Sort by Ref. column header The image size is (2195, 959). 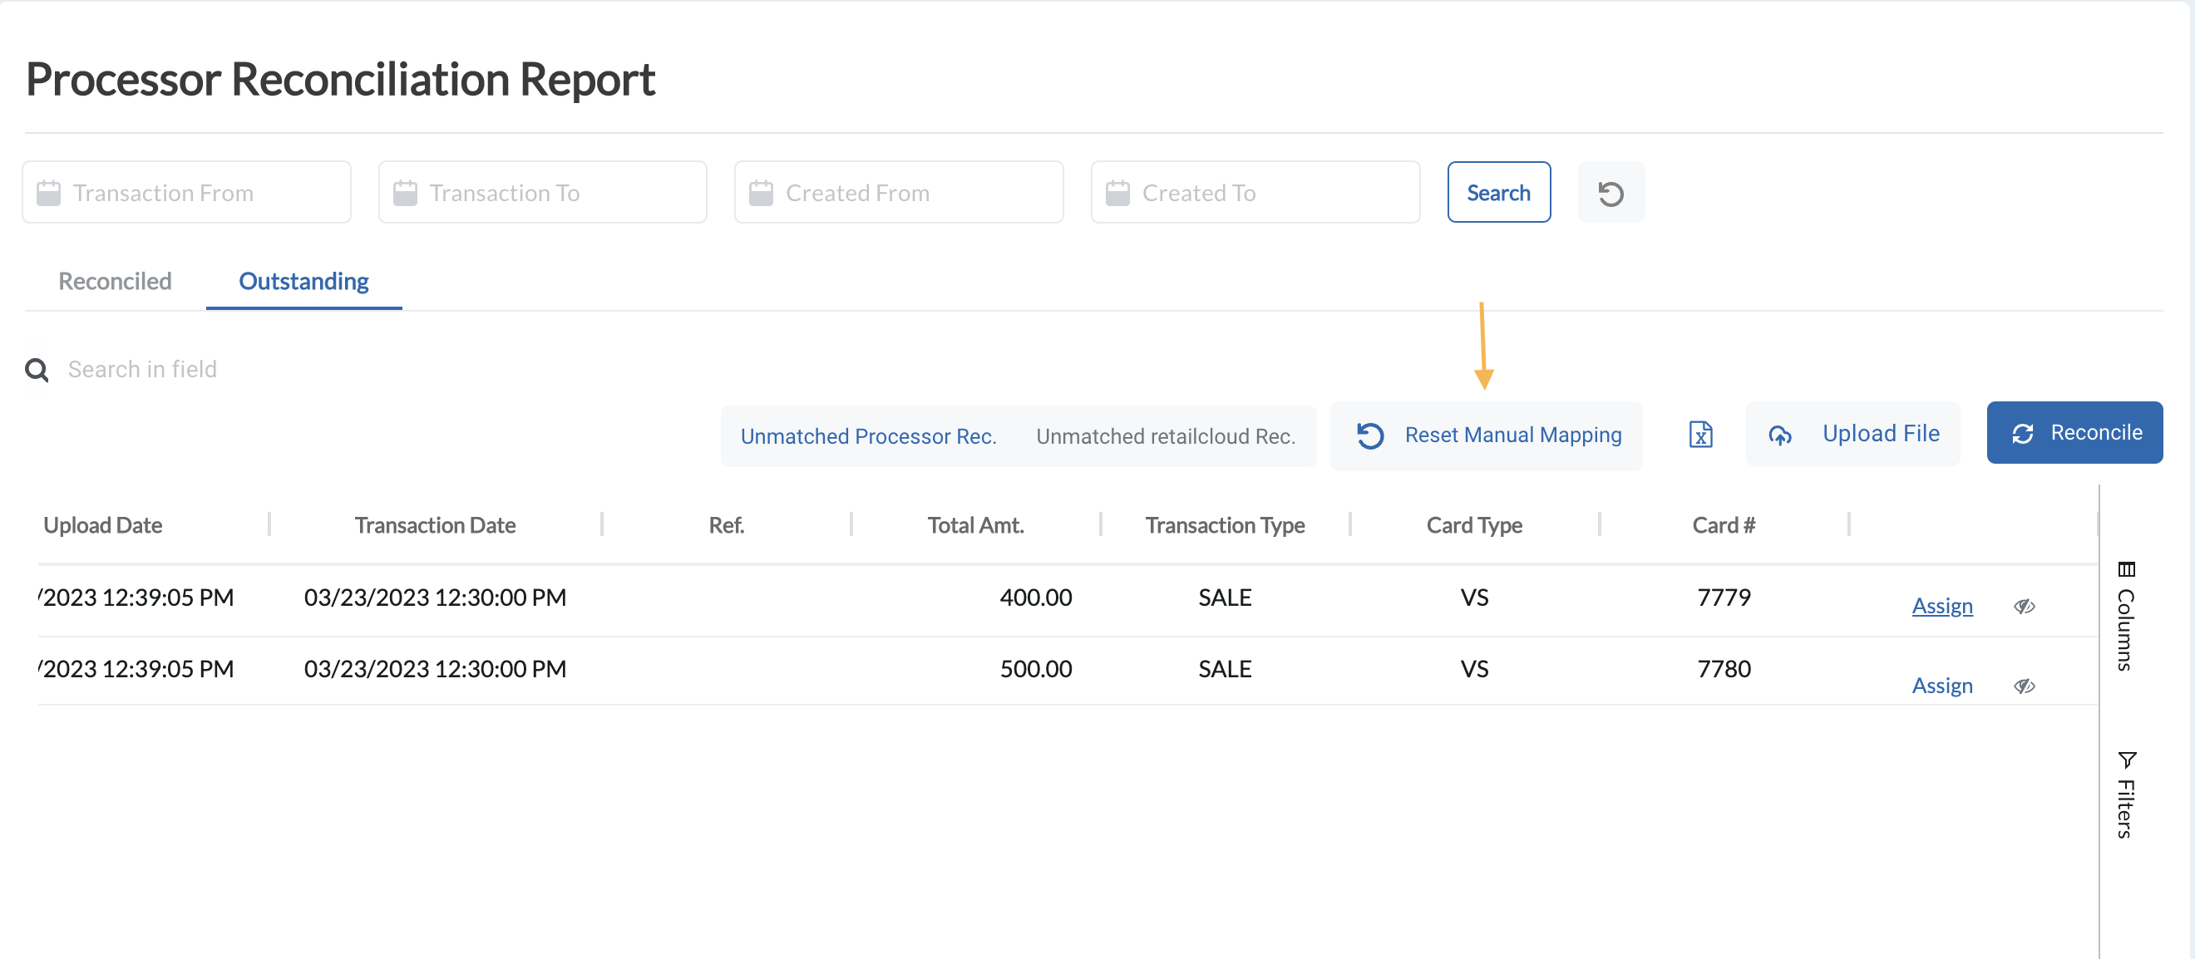click(726, 525)
